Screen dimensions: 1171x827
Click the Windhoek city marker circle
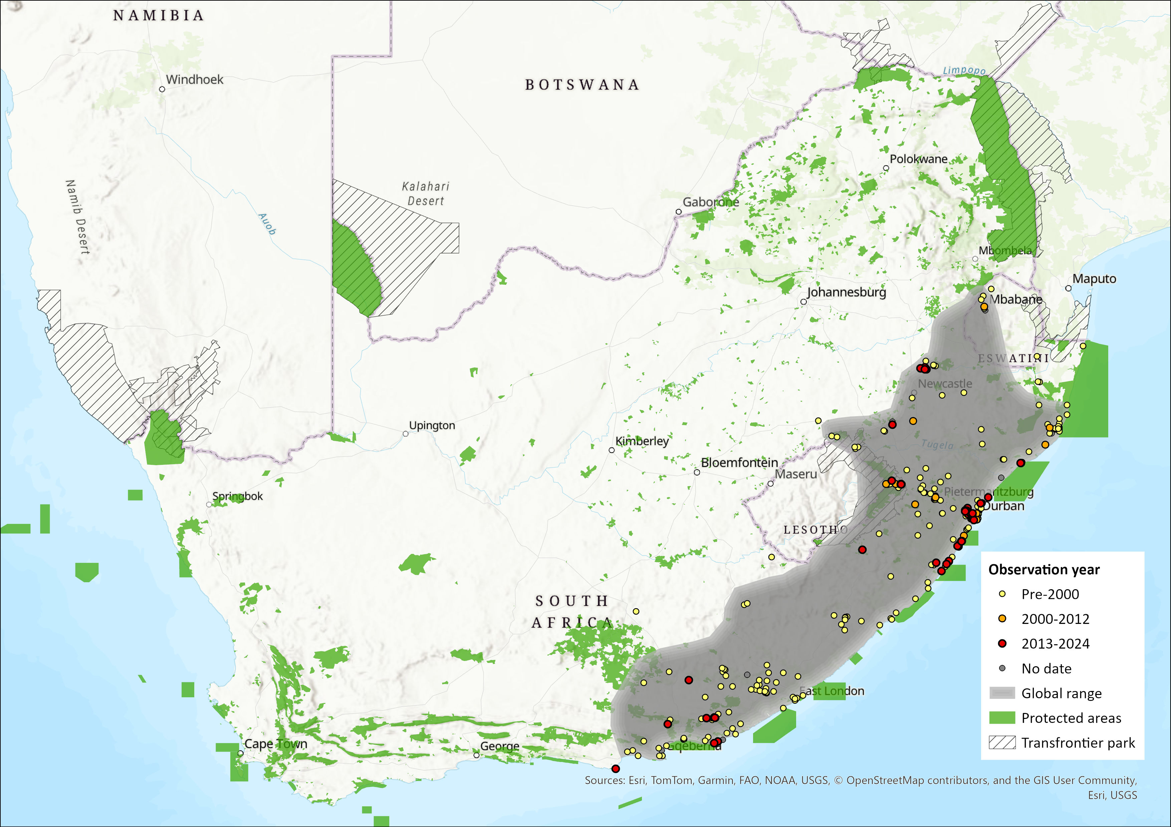162,89
